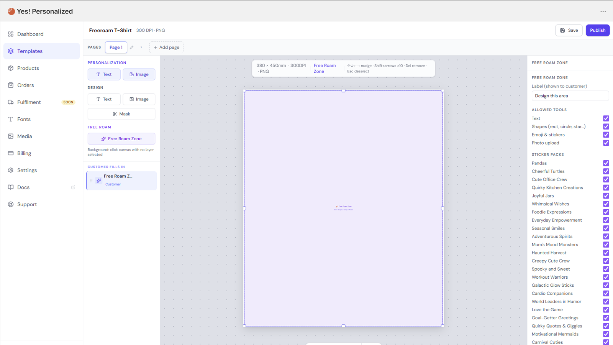Click the Free Roam Zone canvas placeholder label
This screenshot has width=613, height=345.
[344, 208]
